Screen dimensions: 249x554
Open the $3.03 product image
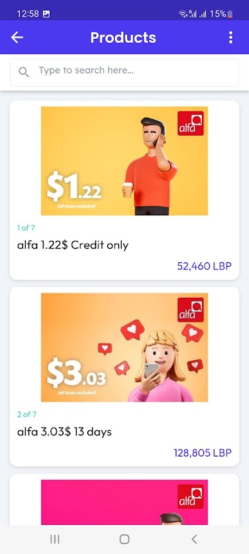tap(124, 348)
